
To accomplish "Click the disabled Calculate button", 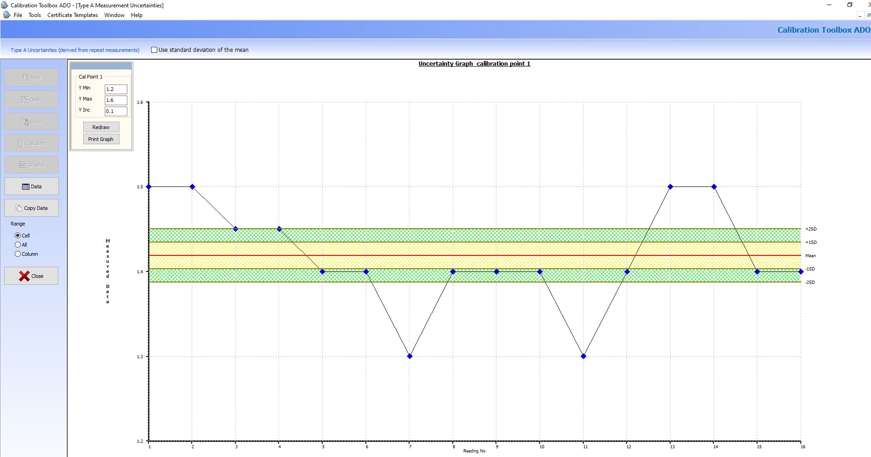I will 31,143.
